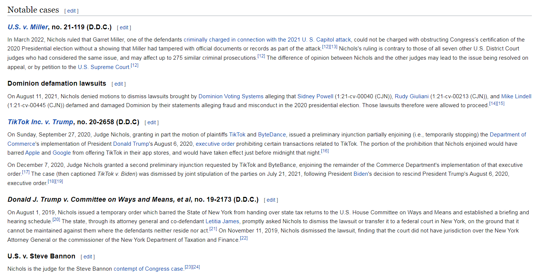Jump to citation 13 in the Miller paragraph

coord(334,47)
